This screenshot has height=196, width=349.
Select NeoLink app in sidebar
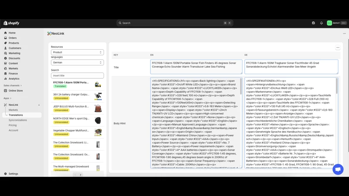point(14,105)
